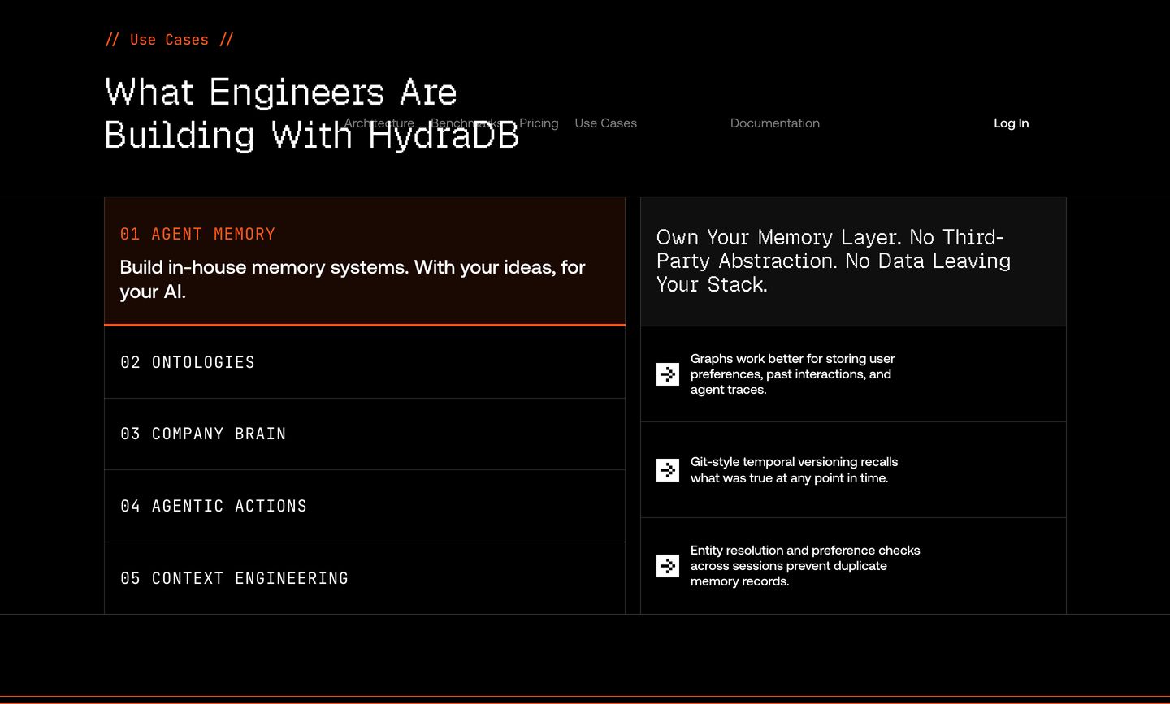Select the 01 Agent Memory tab

click(365, 261)
